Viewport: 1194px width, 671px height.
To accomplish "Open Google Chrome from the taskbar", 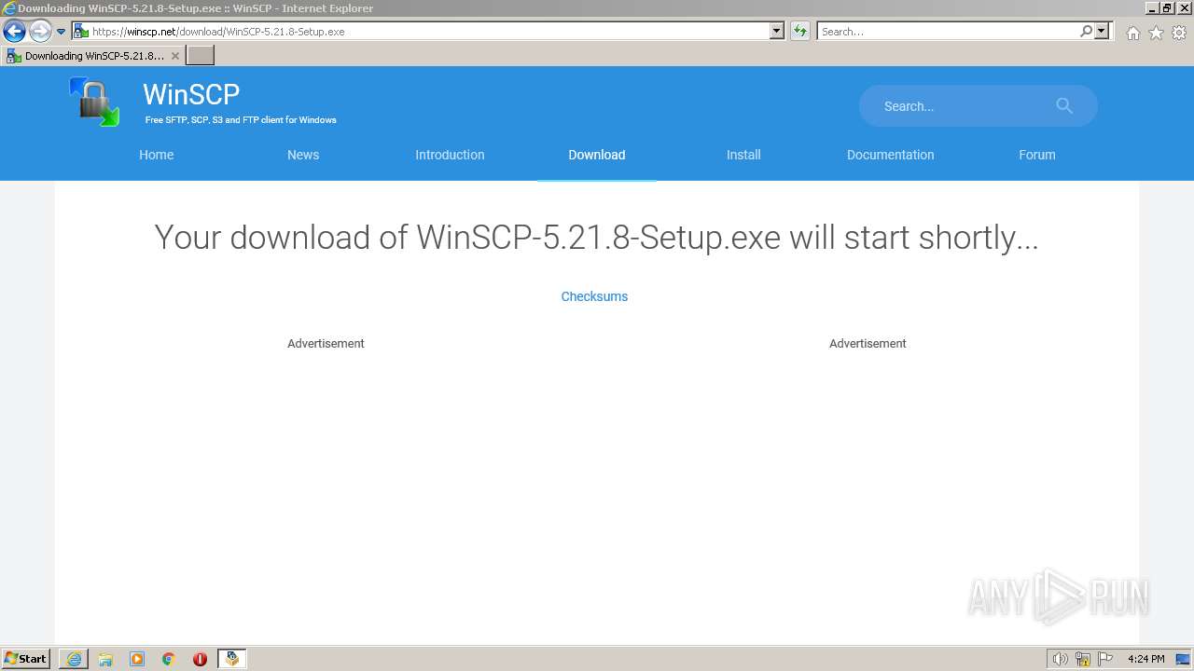I will 169,659.
